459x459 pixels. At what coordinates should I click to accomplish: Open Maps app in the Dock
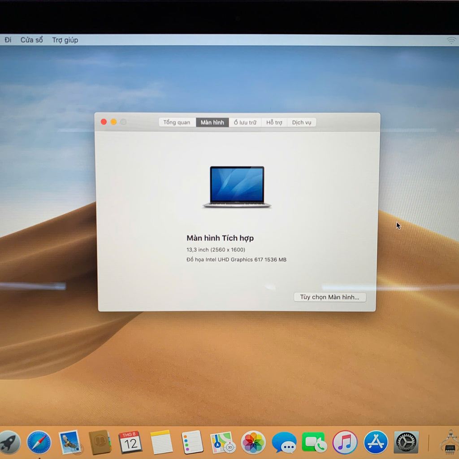click(222, 442)
